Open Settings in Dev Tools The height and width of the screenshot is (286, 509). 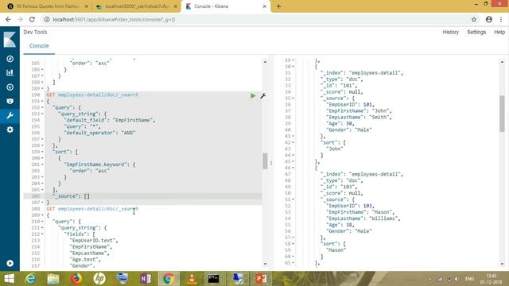click(x=476, y=32)
